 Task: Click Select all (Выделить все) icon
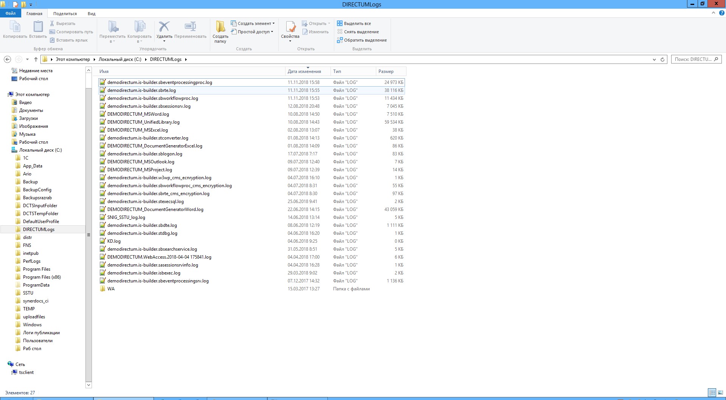pos(340,23)
